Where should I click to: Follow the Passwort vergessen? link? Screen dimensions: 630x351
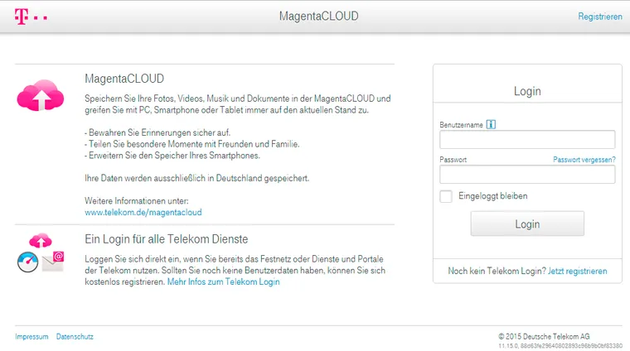584,160
